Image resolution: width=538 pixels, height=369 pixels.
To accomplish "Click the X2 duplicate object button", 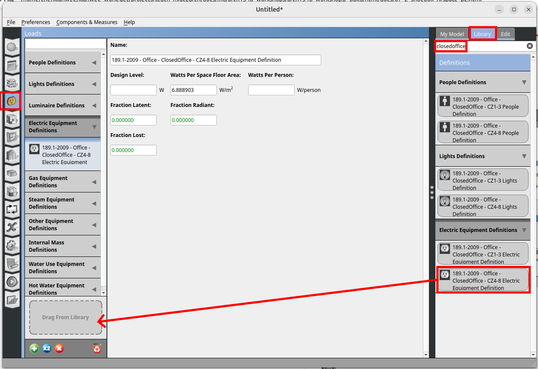I will click(47, 348).
